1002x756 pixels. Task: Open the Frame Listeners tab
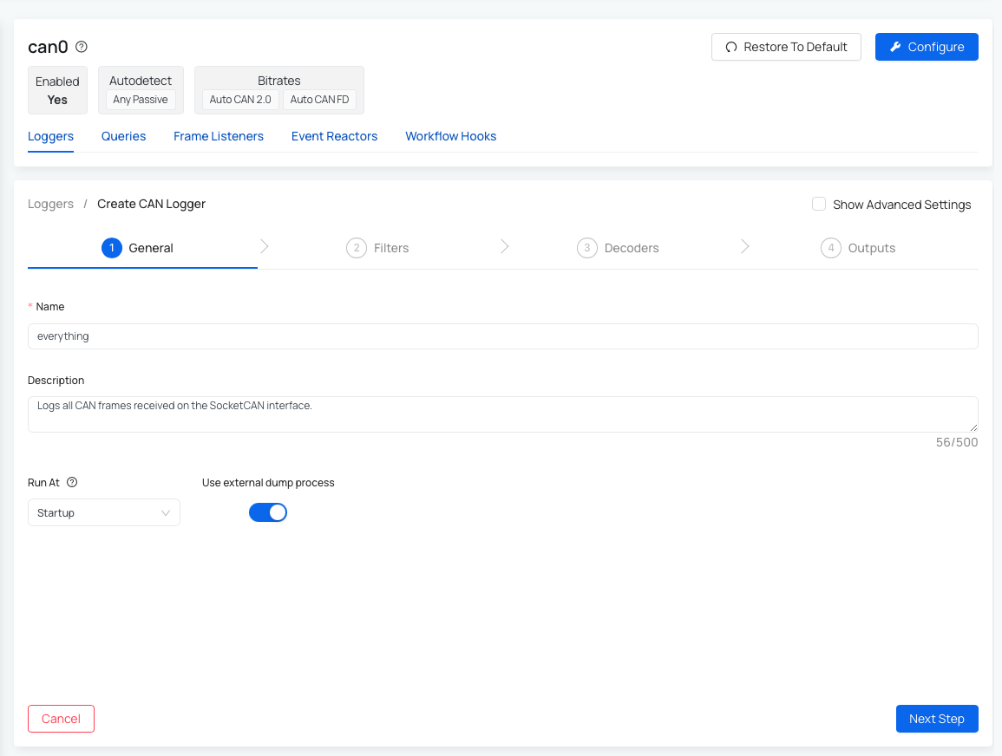(219, 136)
